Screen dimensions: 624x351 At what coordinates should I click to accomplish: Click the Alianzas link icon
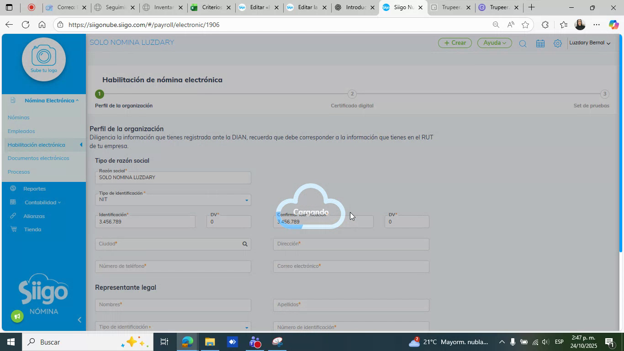pos(13,216)
